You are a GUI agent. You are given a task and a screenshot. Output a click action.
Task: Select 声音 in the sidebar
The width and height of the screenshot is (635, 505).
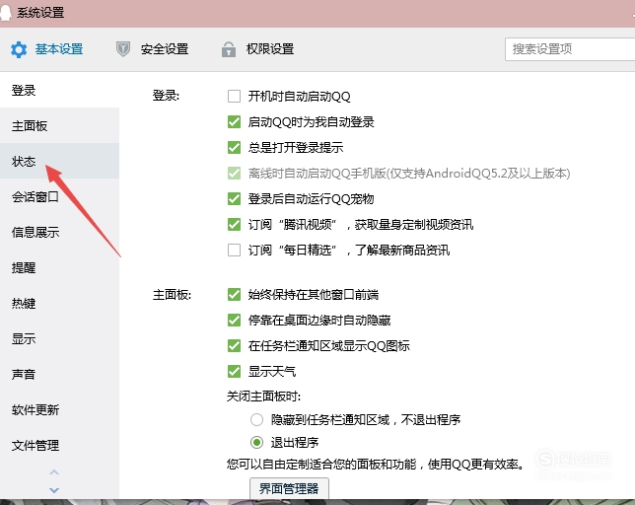coord(59,374)
